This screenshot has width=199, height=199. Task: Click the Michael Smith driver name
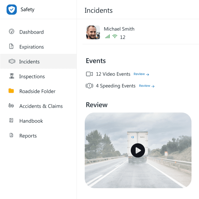tap(119, 29)
